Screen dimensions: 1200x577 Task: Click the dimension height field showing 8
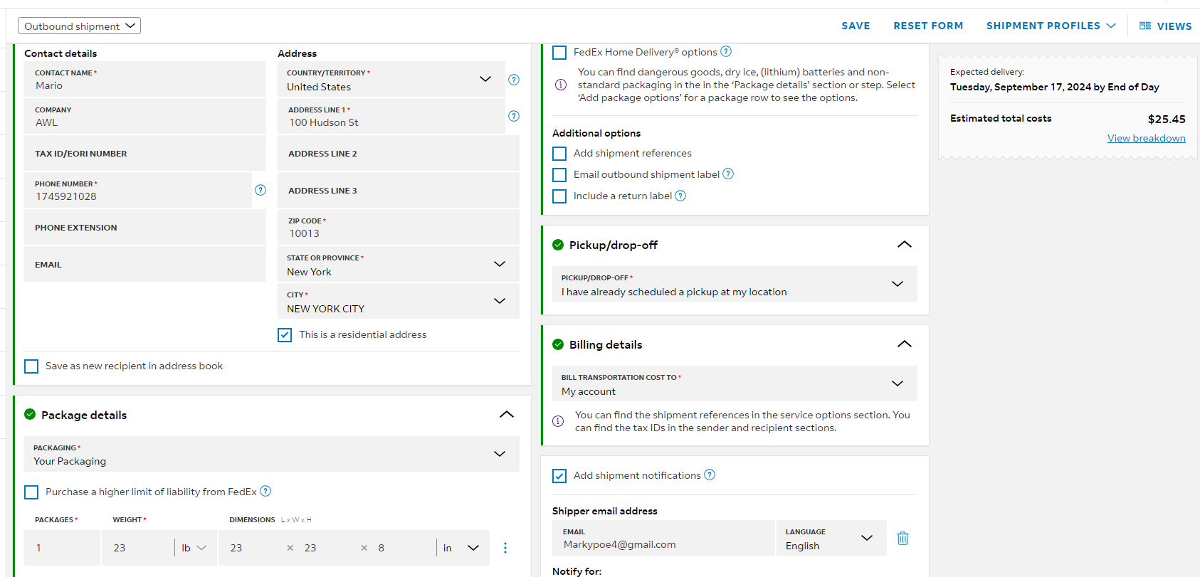tap(402, 548)
